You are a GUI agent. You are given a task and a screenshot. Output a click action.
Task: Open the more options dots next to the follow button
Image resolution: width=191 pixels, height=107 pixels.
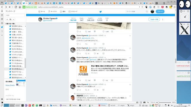point(163,19)
